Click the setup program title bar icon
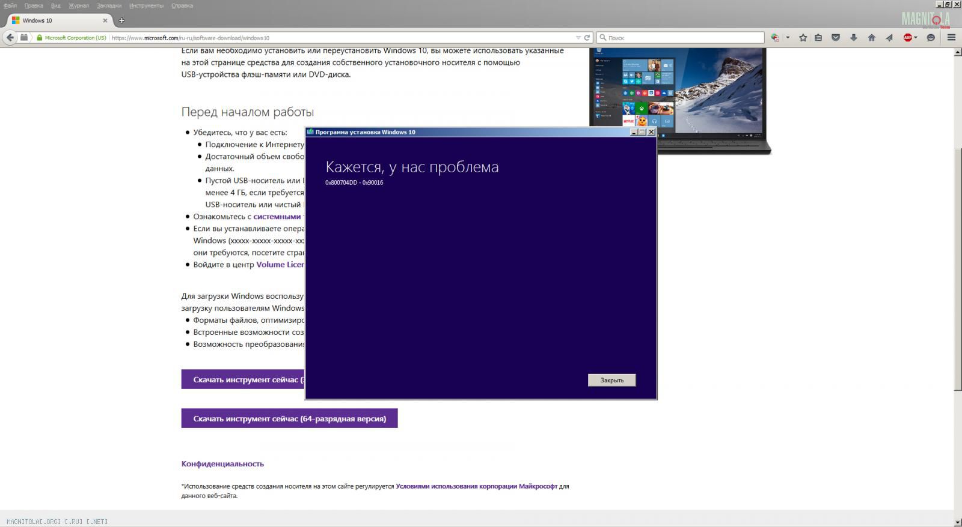Screen dimensions: 962x527 point(310,132)
